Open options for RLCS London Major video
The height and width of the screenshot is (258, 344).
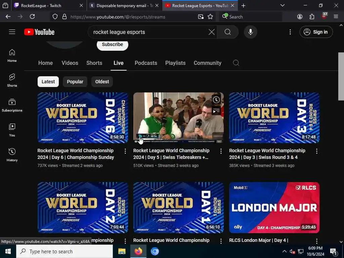316,241
